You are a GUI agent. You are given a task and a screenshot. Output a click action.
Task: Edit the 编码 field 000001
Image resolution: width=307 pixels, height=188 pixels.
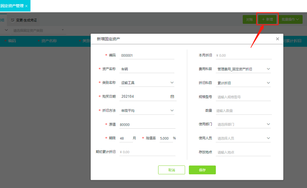click(147, 56)
